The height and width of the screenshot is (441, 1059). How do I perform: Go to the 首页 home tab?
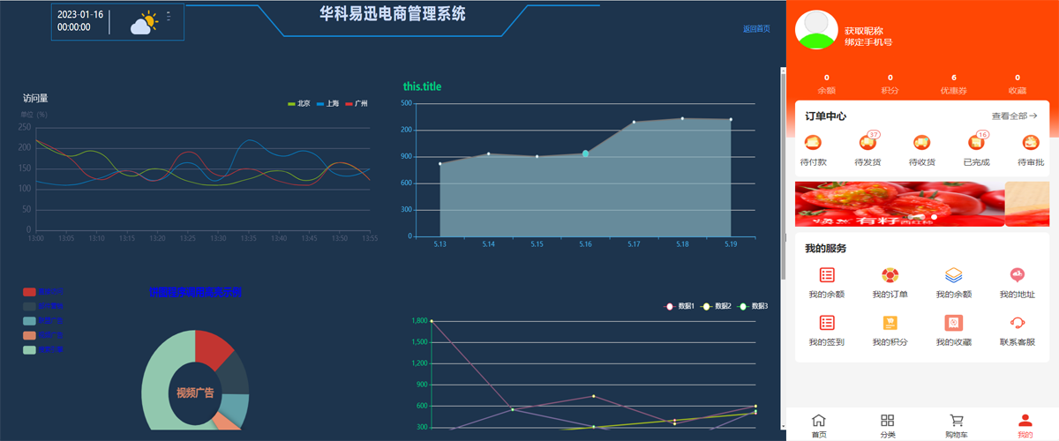(x=819, y=425)
